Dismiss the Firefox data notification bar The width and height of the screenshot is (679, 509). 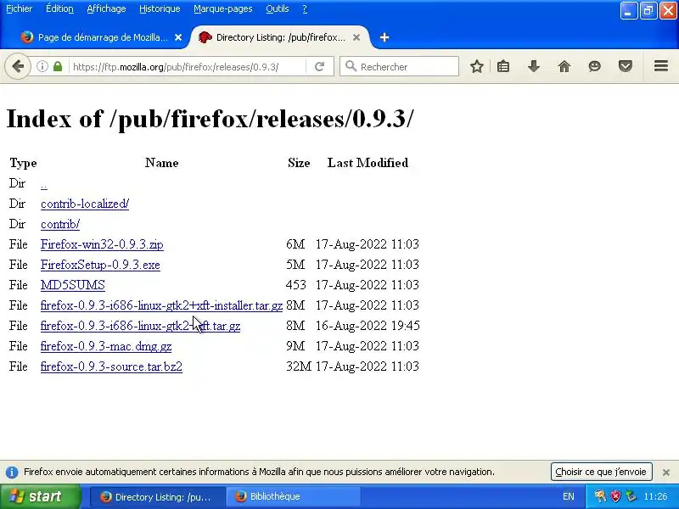pos(666,473)
